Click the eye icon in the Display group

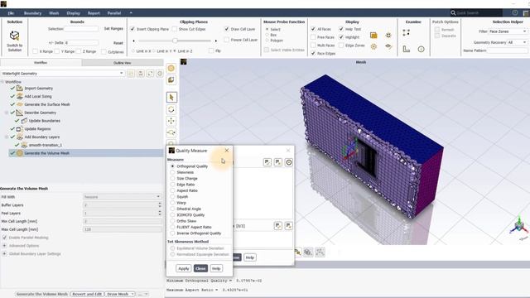tap(388, 46)
